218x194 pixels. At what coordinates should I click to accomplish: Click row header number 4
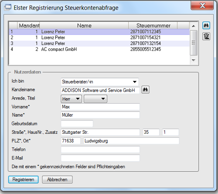click(x=12, y=49)
